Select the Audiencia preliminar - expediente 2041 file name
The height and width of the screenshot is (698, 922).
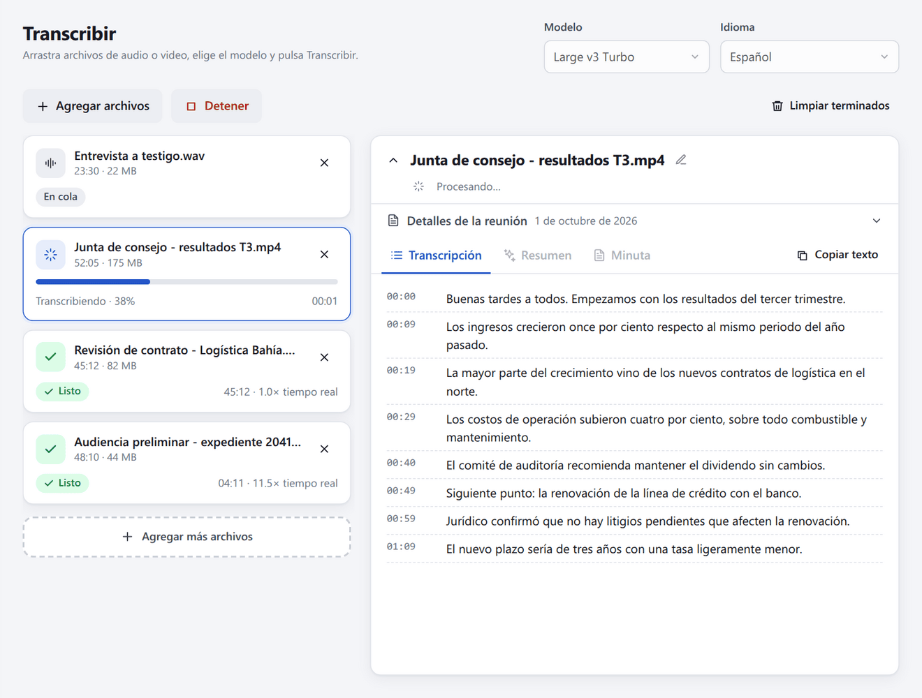tap(187, 442)
